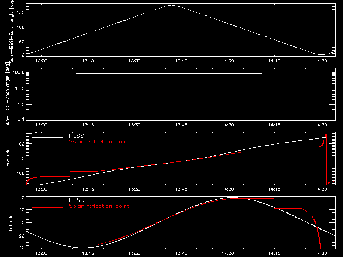This screenshot has width=343, height=257.
Task: Click 13:00 time label under Longitude plot
Action: [x=41, y=189]
